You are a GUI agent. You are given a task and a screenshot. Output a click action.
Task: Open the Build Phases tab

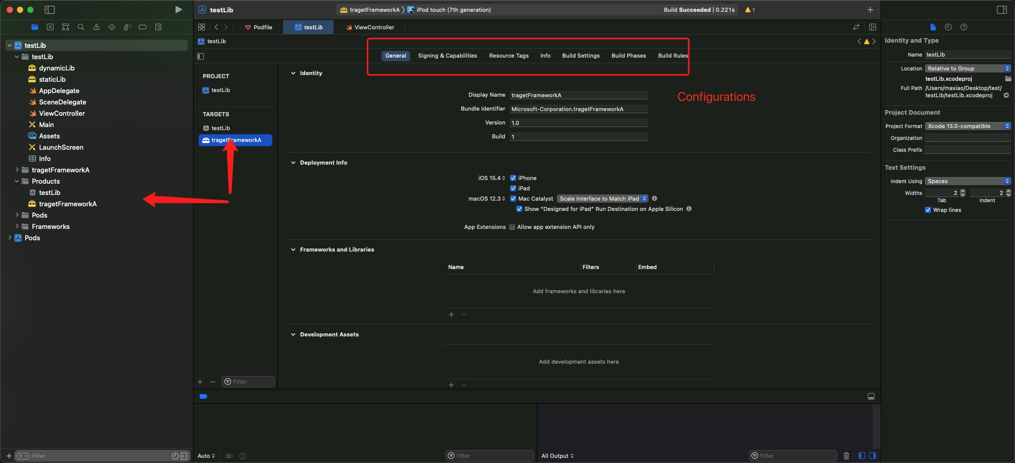[x=628, y=56]
